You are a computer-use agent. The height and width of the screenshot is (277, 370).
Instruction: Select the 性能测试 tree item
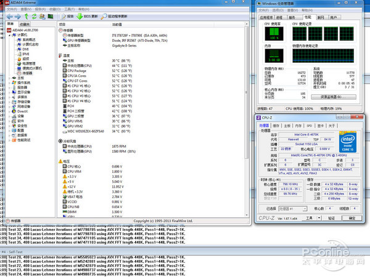[24, 140]
